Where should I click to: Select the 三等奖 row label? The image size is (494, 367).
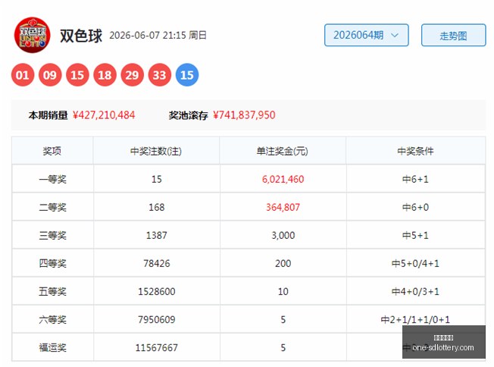(52, 235)
